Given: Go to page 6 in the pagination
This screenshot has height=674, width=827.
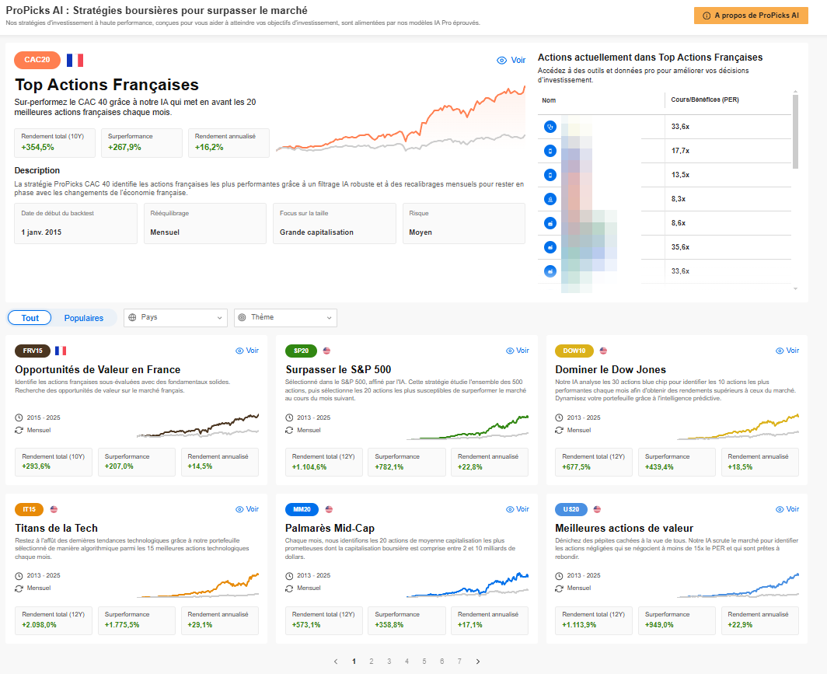Looking at the screenshot, I should point(442,662).
